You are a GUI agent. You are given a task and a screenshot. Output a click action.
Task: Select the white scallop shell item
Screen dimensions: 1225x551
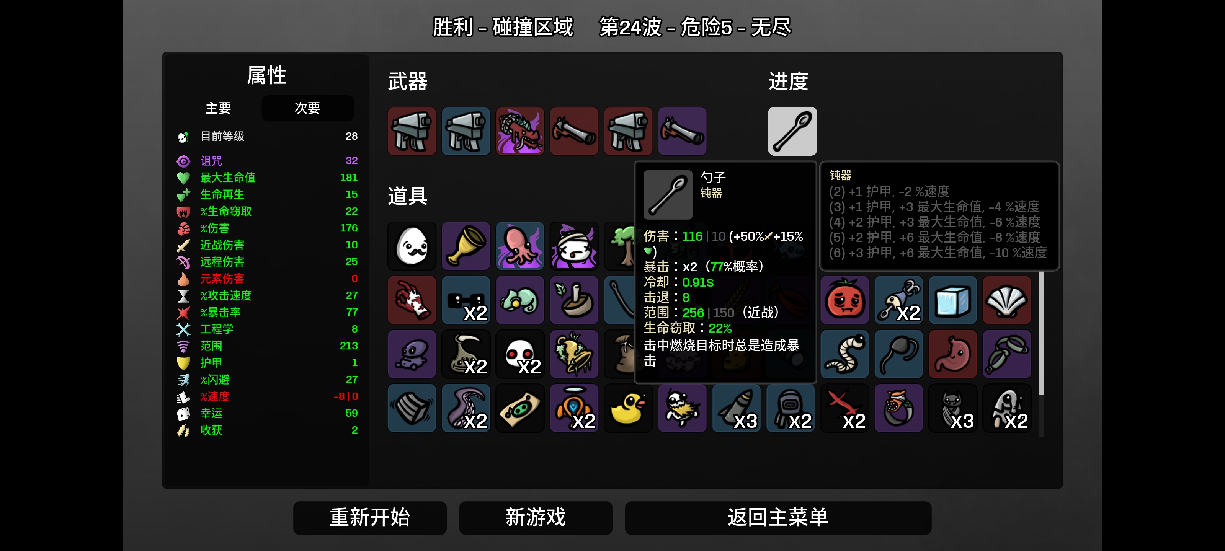[1007, 300]
